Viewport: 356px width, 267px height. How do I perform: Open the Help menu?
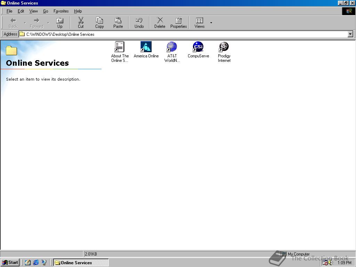point(78,11)
